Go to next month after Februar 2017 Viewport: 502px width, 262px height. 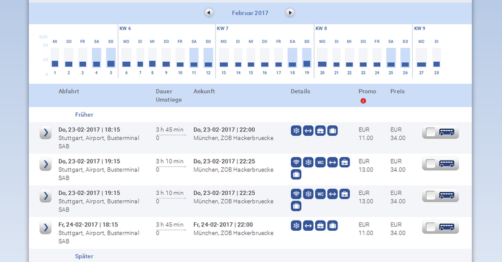click(x=290, y=12)
